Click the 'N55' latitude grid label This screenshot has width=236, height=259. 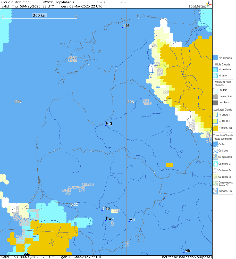74,204
